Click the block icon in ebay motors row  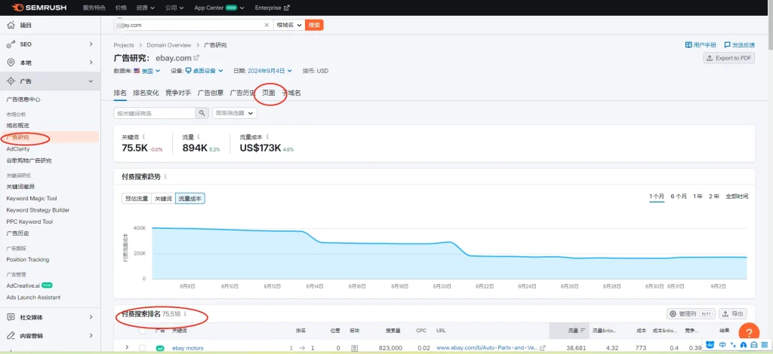click(x=354, y=348)
